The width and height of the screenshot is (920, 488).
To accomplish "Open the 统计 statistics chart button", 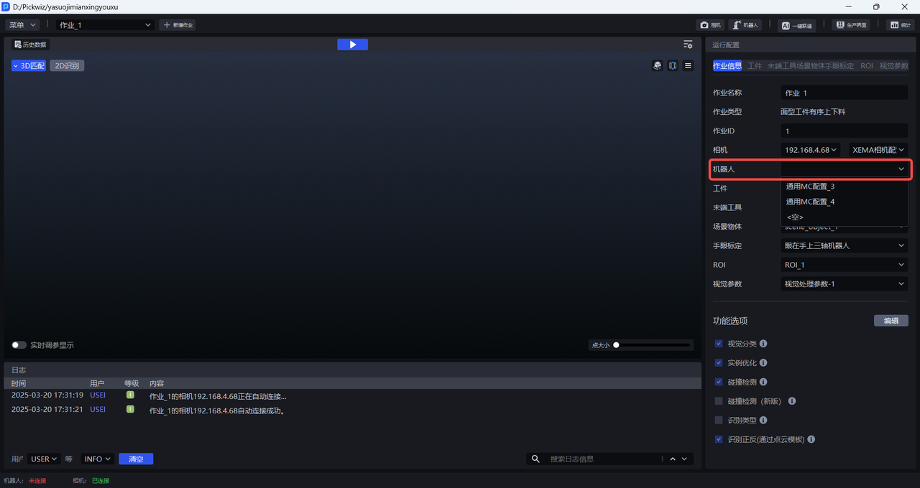I will click(x=899, y=25).
